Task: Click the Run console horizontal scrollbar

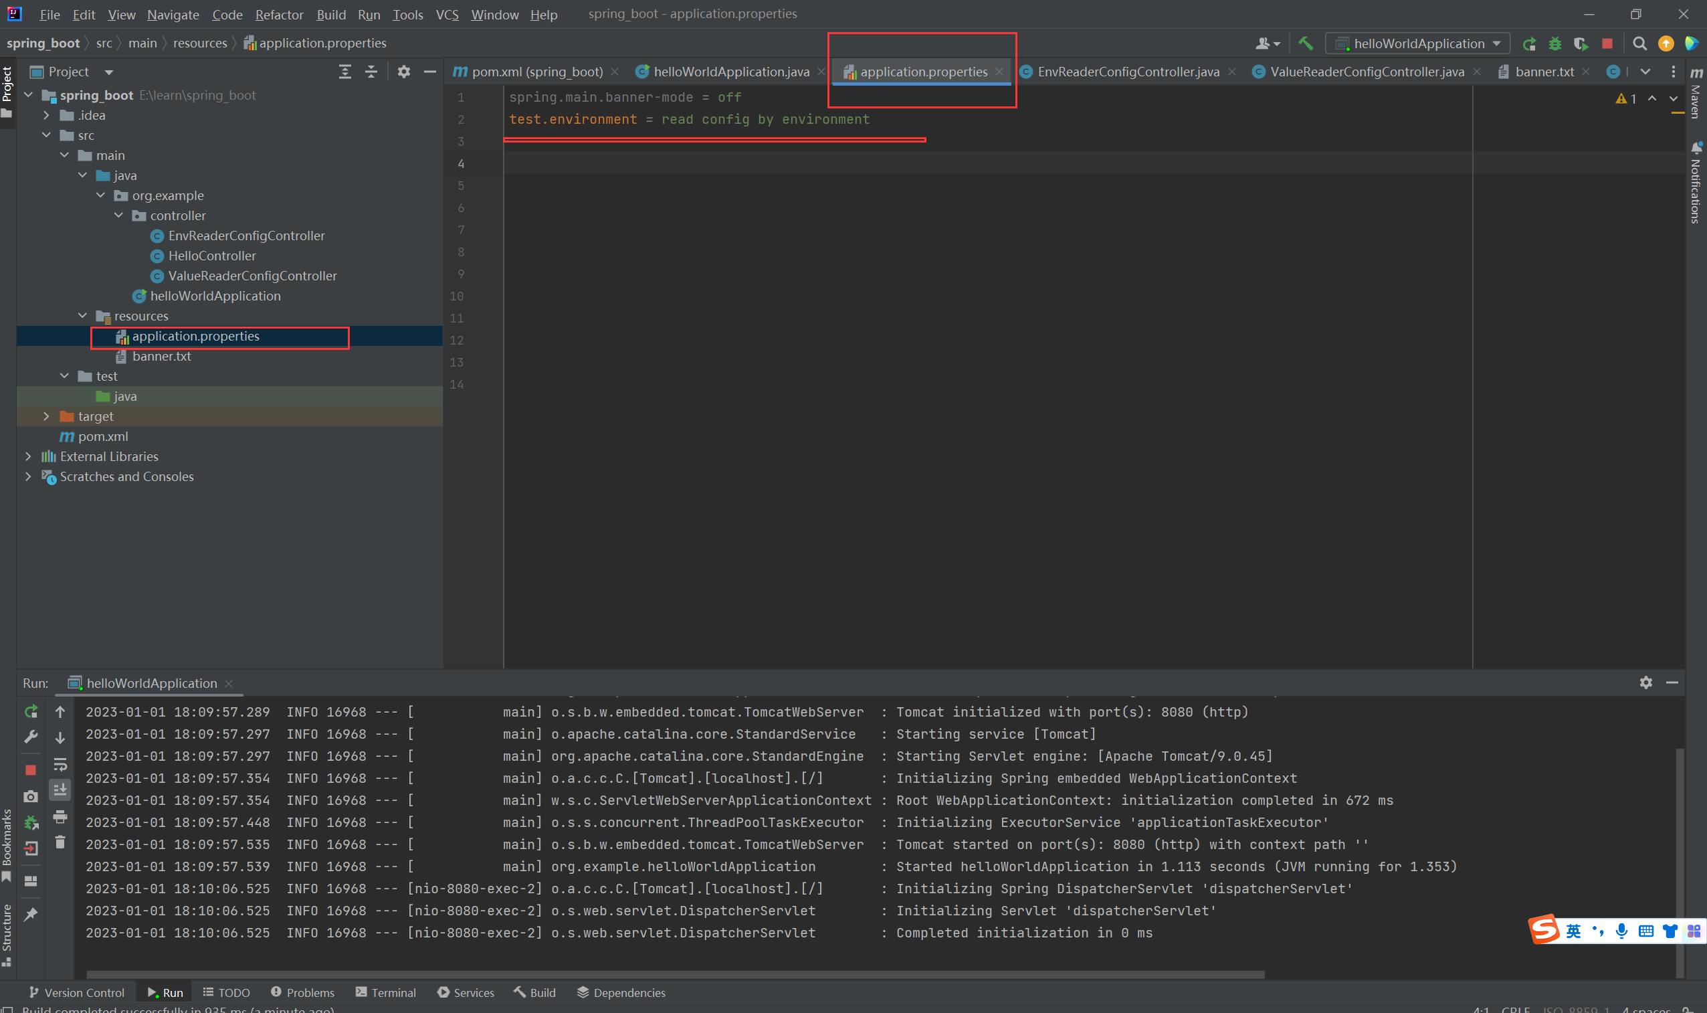Action: [x=676, y=975]
